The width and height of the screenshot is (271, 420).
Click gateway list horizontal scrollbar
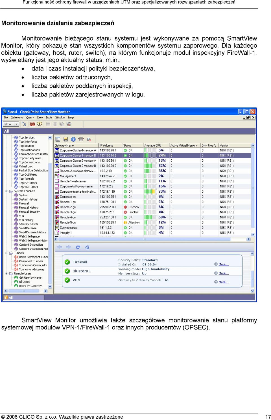[152, 239]
